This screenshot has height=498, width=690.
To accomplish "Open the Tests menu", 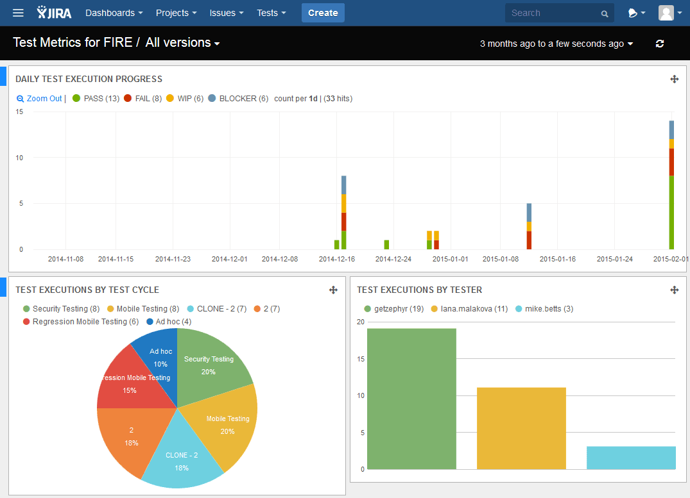I will coord(270,13).
